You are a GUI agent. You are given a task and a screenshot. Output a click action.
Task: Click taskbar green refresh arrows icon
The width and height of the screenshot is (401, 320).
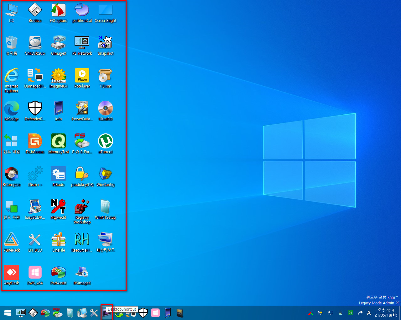pyautogui.click(x=119, y=313)
